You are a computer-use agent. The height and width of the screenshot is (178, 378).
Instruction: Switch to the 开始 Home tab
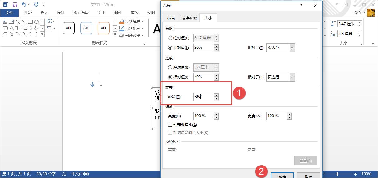28,13
